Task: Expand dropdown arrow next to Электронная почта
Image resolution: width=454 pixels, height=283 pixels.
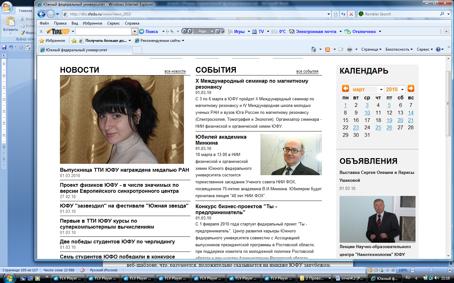Action: [340, 31]
